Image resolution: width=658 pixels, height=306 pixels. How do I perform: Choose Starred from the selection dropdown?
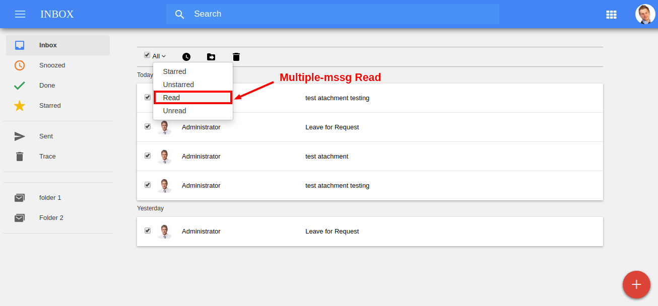pos(193,71)
